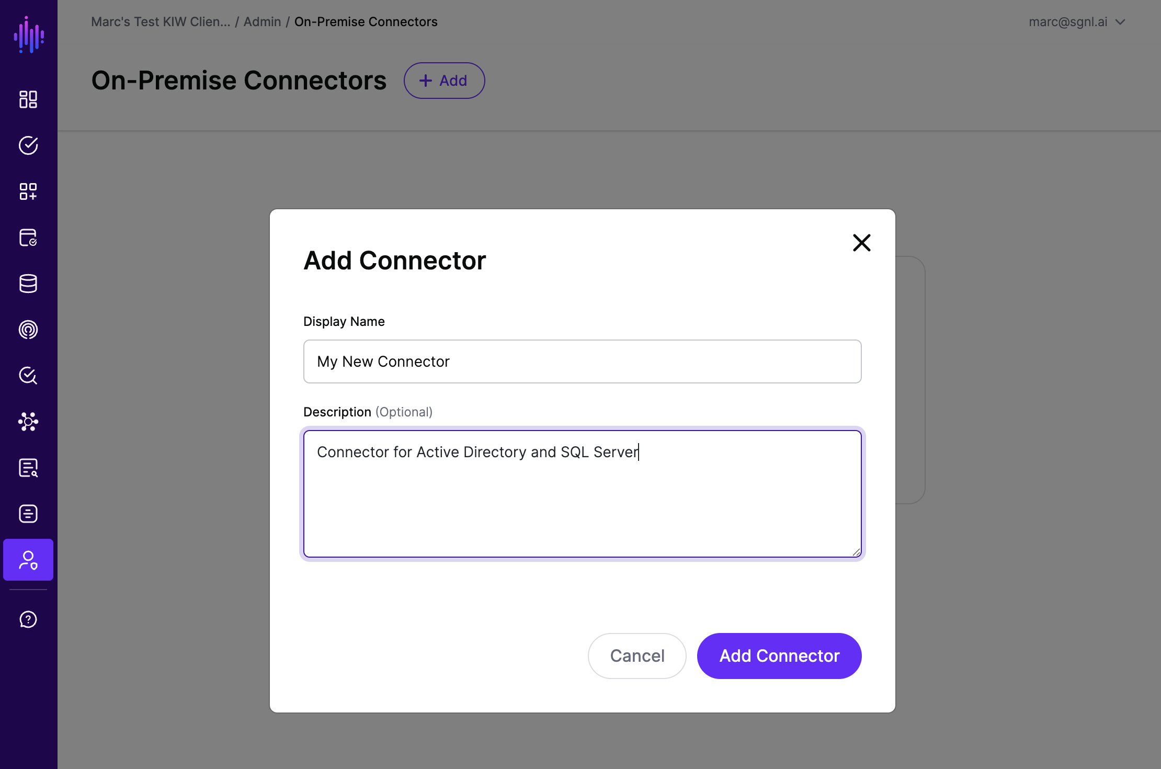1161x769 pixels.
Task: Click the help question mark icon
Action: tap(28, 619)
